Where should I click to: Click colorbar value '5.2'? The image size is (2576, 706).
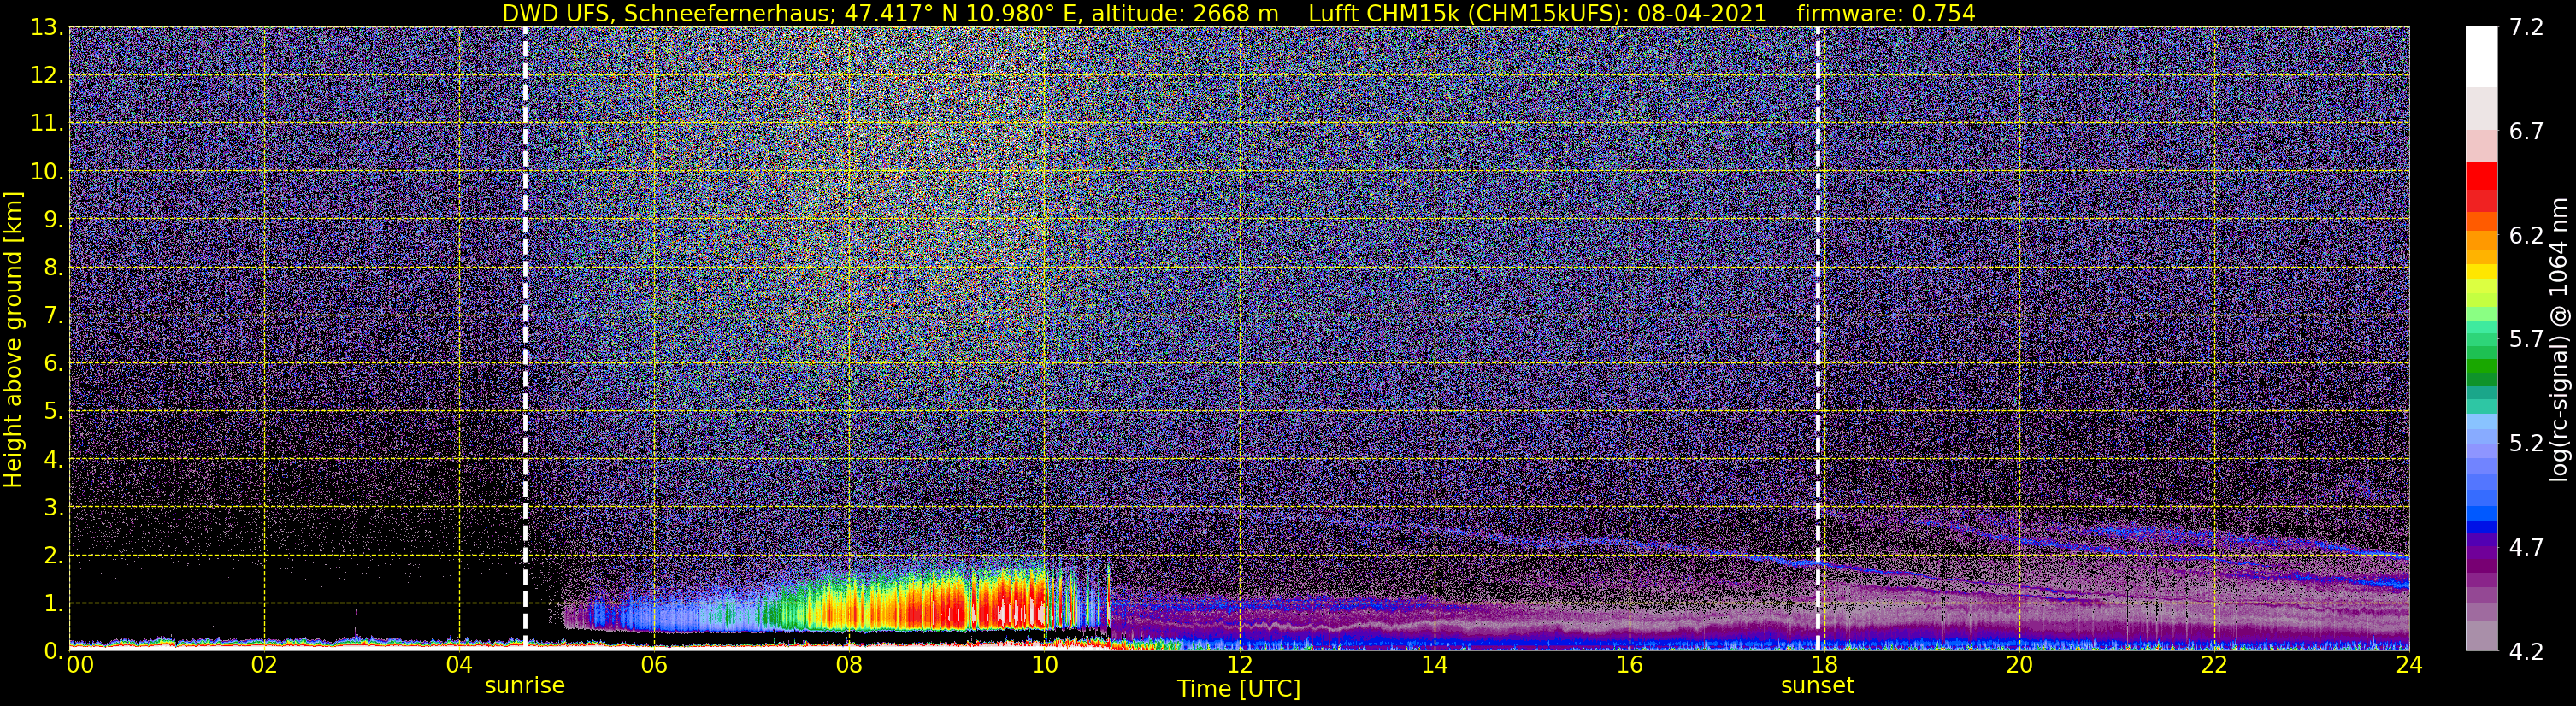click(2526, 444)
